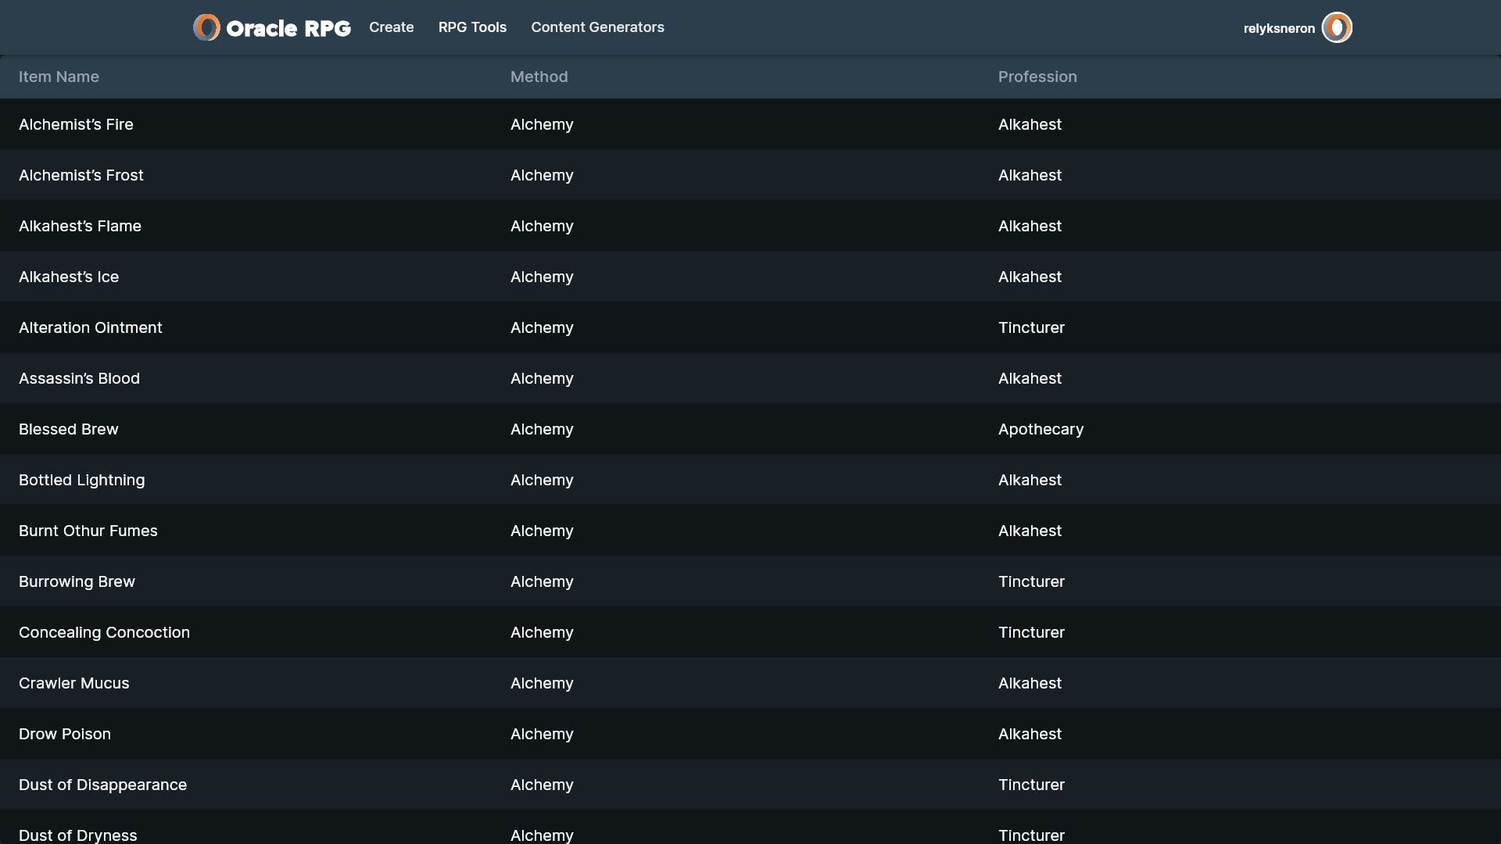Open the Burnt Othur Fumes entry

[x=88, y=531]
